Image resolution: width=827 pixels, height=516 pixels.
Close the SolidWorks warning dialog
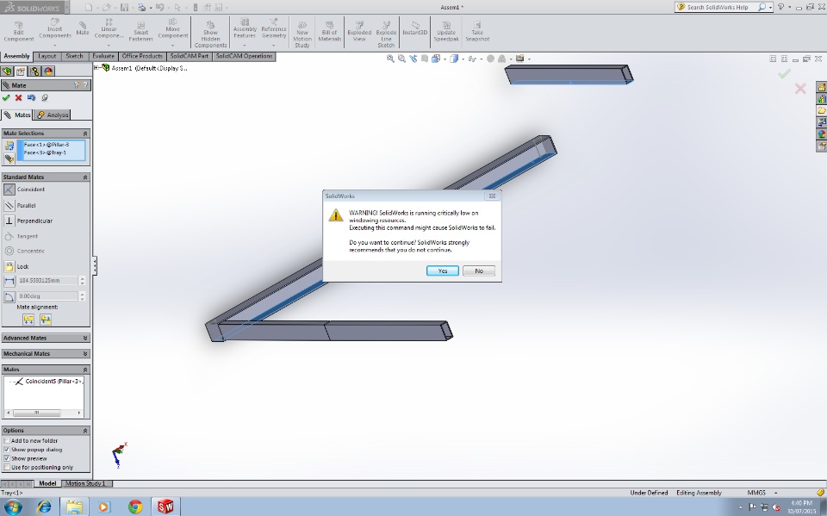tap(492, 196)
